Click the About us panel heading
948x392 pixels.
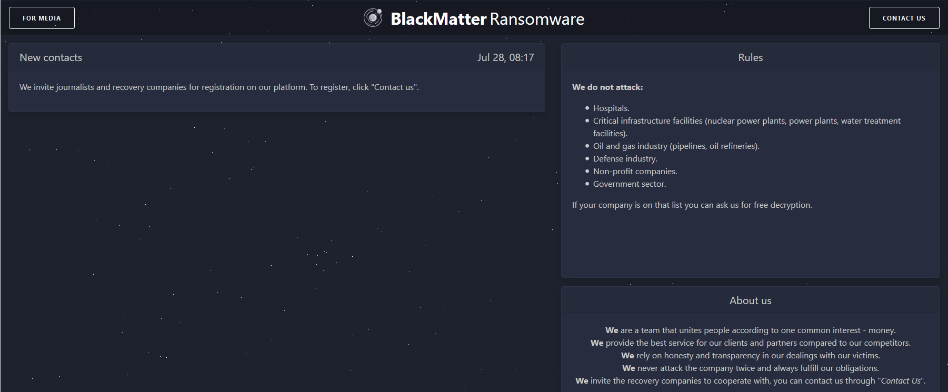[750, 300]
